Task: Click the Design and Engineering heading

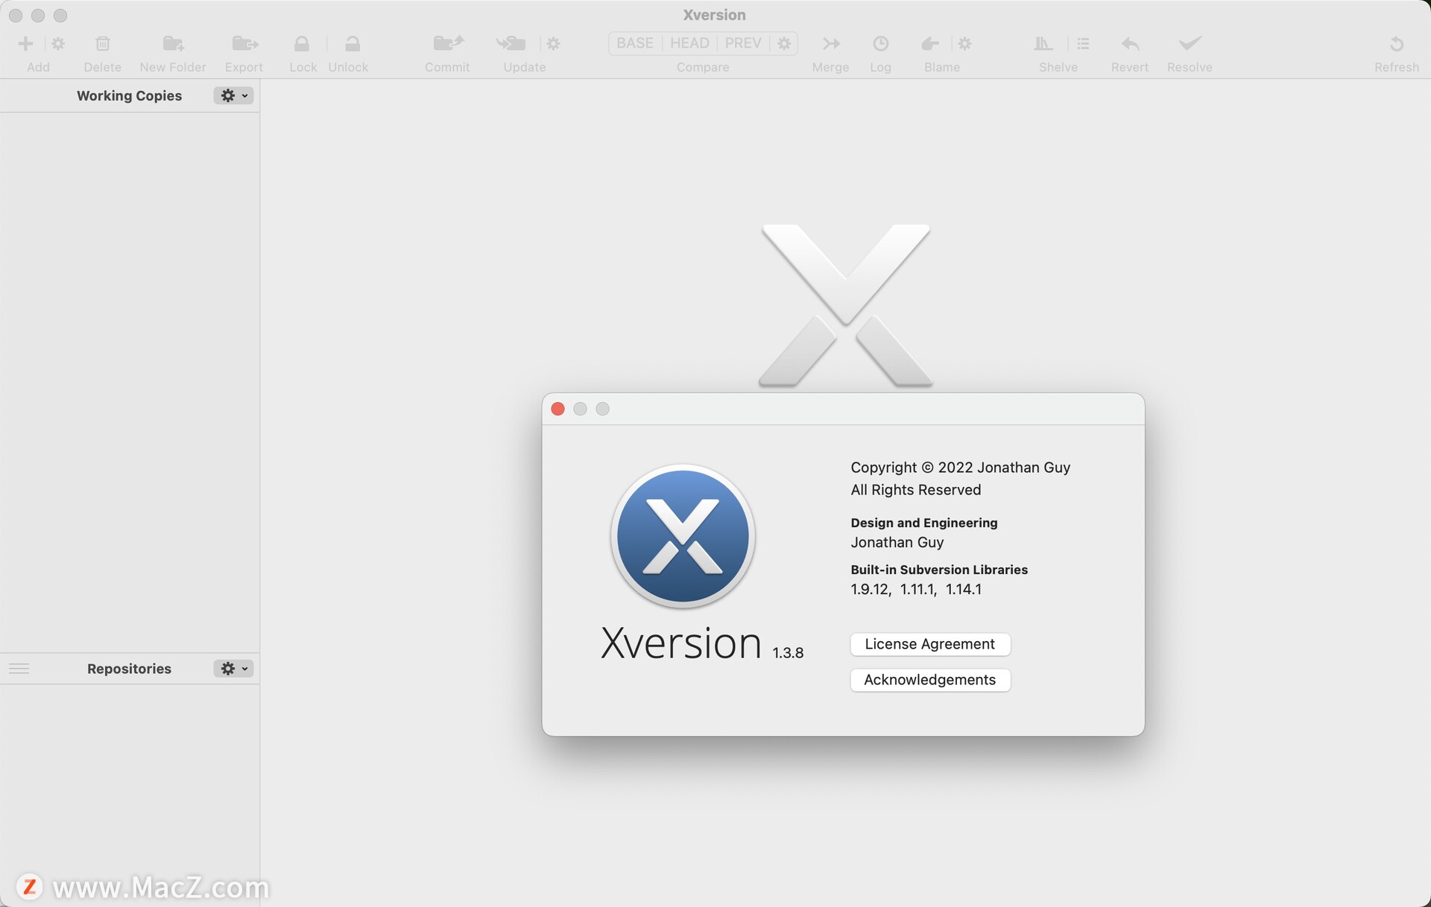Action: (x=924, y=523)
